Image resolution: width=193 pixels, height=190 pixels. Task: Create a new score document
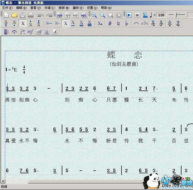(6, 15)
